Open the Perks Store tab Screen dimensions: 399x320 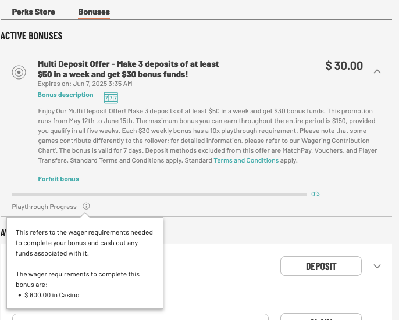[33, 12]
